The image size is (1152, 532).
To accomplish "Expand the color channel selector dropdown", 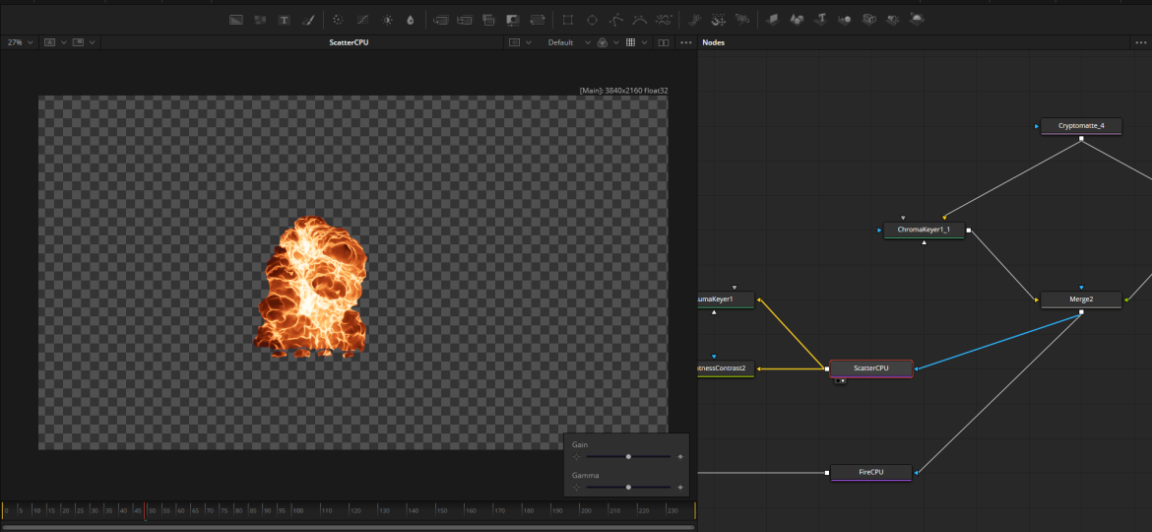I will click(615, 43).
